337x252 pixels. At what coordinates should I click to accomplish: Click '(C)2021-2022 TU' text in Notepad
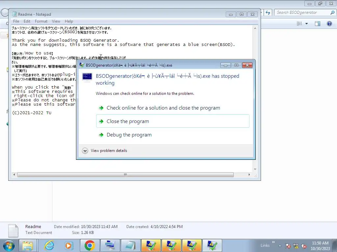click(32, 113)
